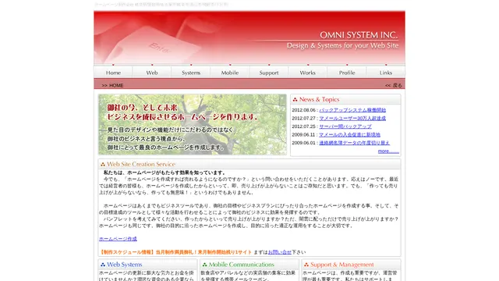This screenshot has height=281, width=499.
Task: Click the Web Site Creation Service orange icon
Action: (x=102, y=165)
